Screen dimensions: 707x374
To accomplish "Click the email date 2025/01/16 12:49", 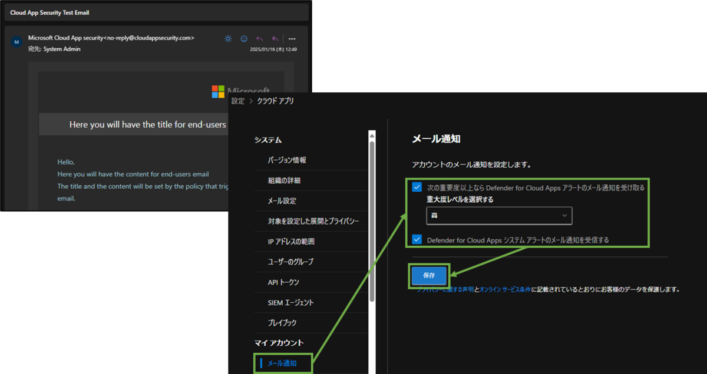I will 273,50.
